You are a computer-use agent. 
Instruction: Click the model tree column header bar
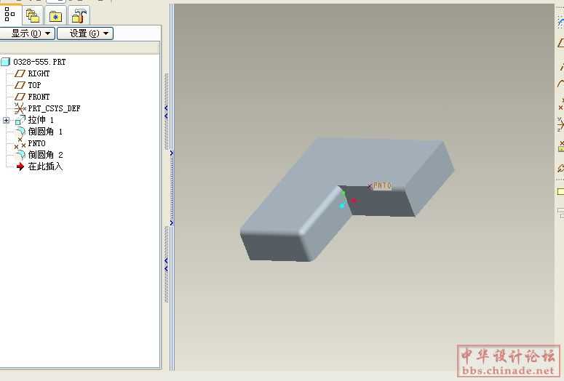point(79,48)
